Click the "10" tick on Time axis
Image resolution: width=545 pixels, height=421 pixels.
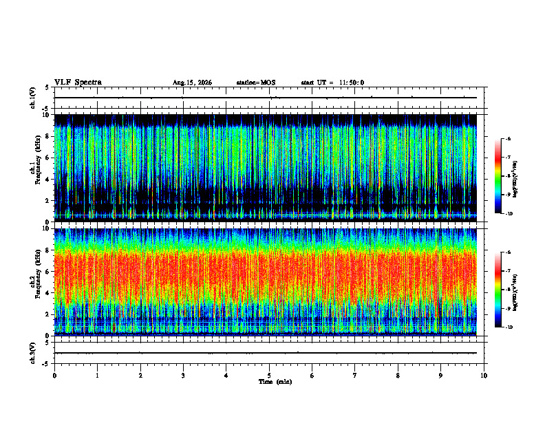(484, 376)
